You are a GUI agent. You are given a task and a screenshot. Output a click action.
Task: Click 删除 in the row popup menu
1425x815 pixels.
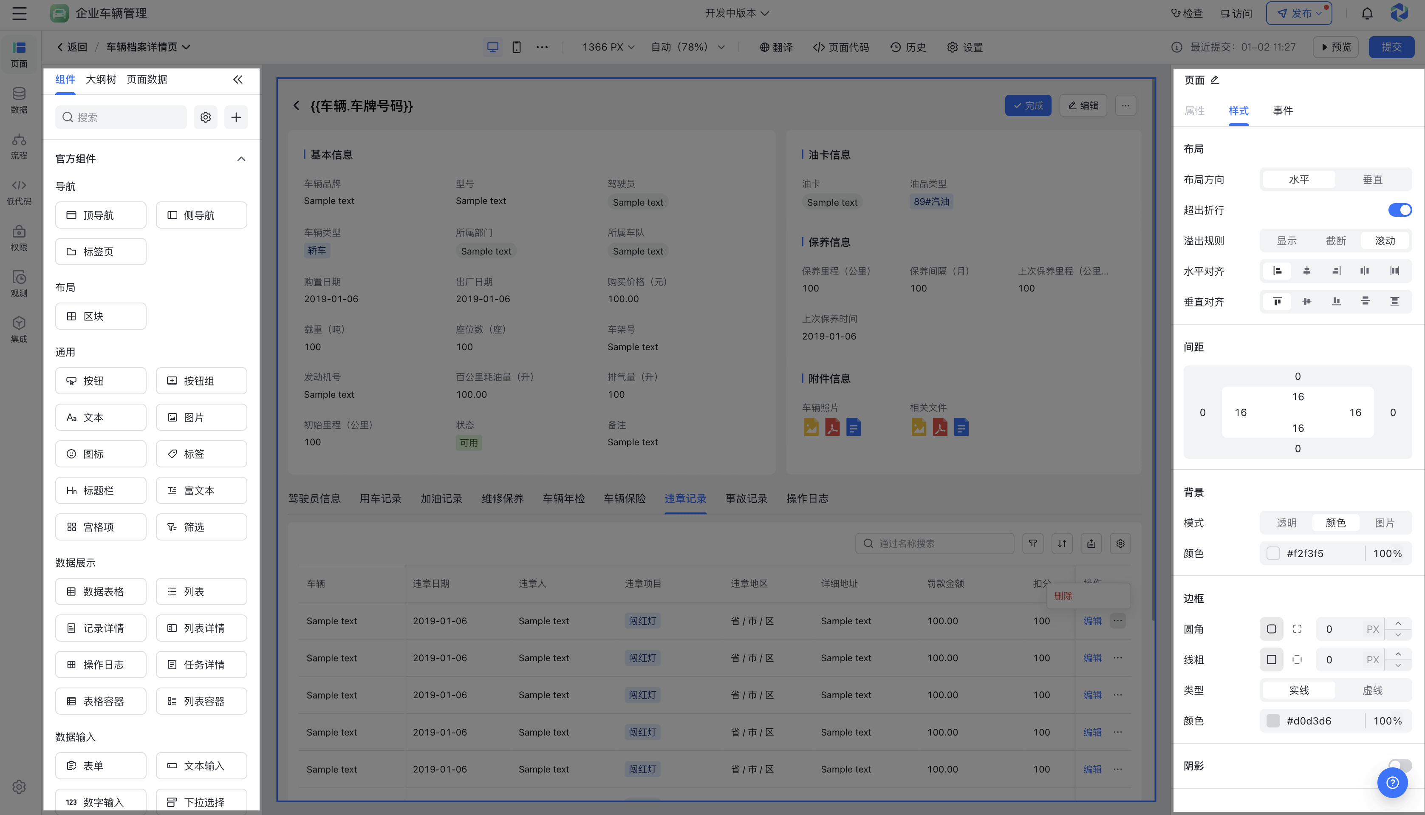click(1063, 596)
